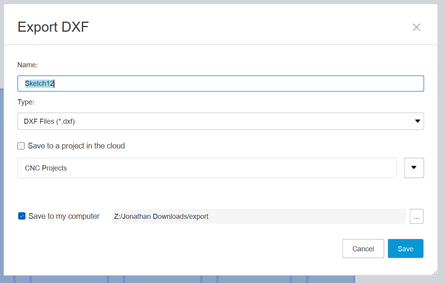Click the arrow on the Type combo box

click(417, 121)
